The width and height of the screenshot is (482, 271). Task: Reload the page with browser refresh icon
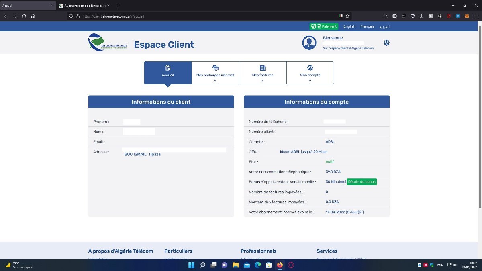click(24, 16)
